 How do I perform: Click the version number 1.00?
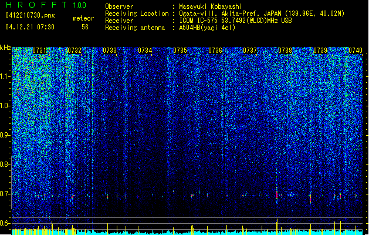(x=80, y=5)
